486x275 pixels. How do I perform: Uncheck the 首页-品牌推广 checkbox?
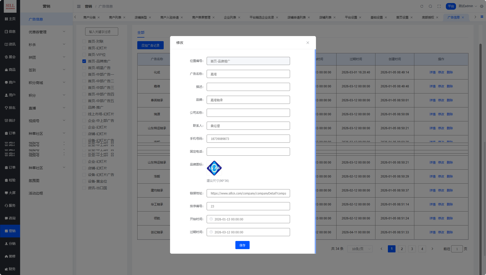click(84, 61)
